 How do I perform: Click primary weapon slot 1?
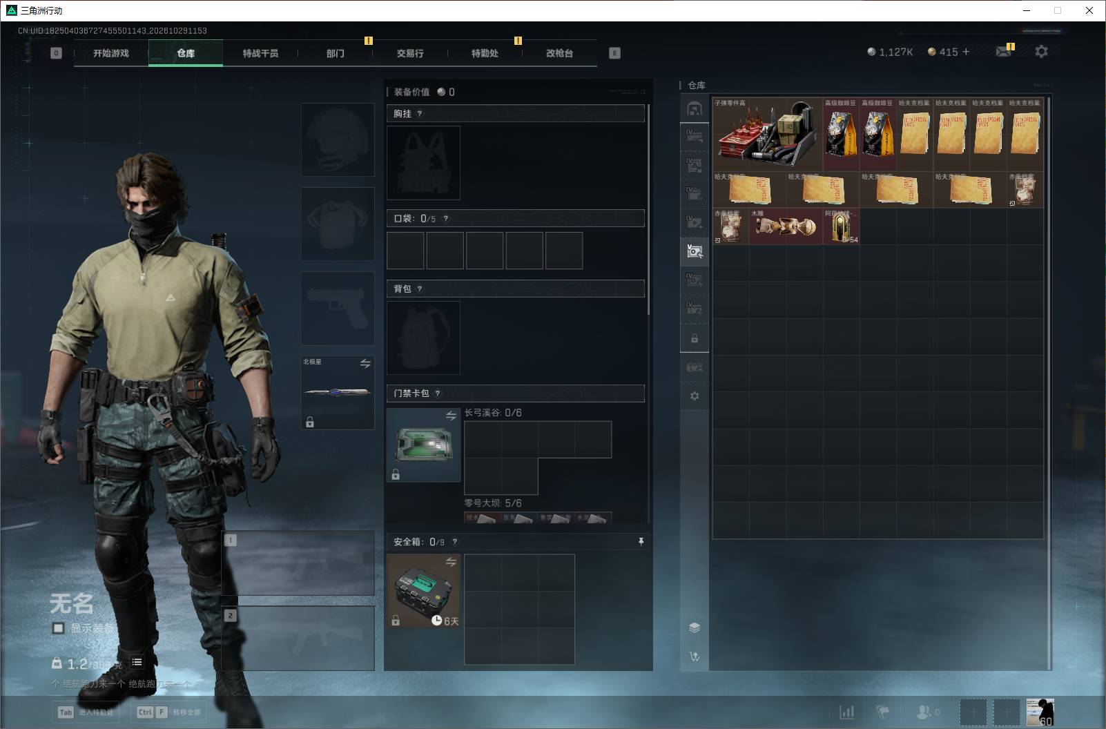coord(298,563)
